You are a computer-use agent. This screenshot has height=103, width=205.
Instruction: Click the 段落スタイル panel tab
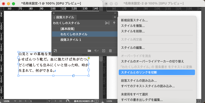click(64, 17)
